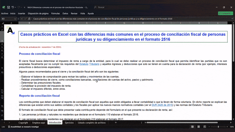Open the Estatuto Tributario hyperlink

pos(90,64)
